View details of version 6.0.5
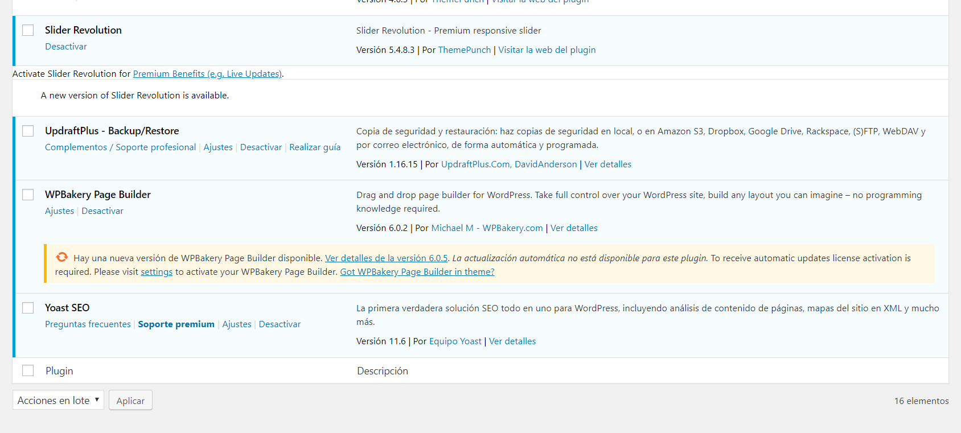The width and height of the screenshot is (961, 433). [386, 258]
